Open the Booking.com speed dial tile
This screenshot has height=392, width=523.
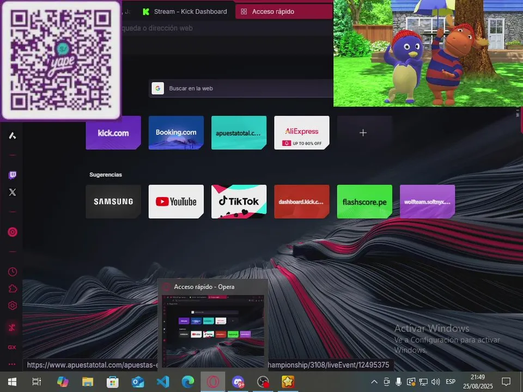(176, 133)
